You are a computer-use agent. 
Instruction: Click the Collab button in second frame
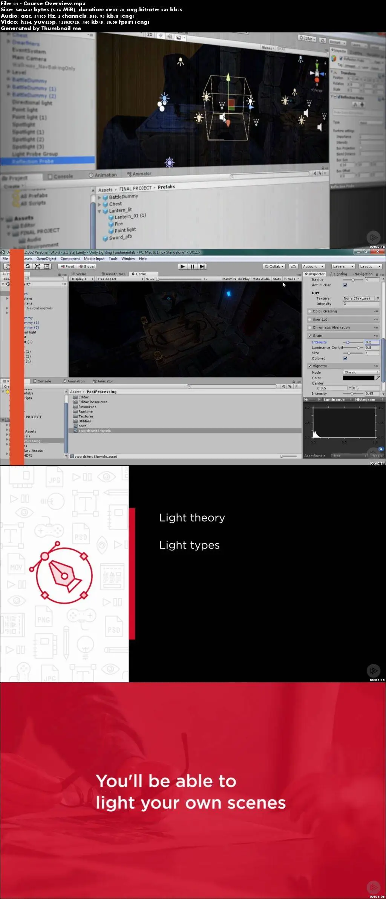click(x=274, y=266)
